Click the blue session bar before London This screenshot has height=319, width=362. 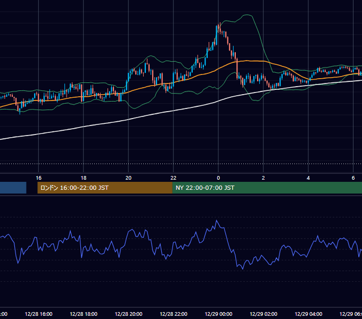(13, 188)
